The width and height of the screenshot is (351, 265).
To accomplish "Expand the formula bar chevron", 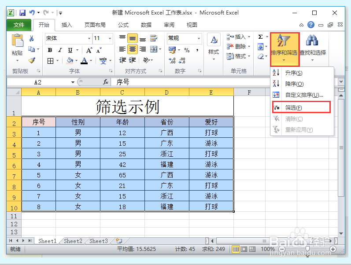I will 341,82.
